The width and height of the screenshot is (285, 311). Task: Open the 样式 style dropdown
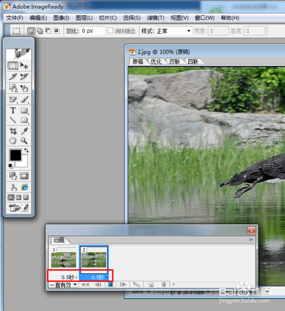point(173,31)
